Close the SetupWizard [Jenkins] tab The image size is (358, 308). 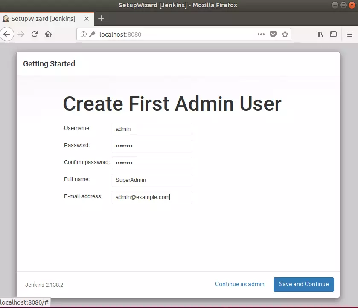click(87, 19)
